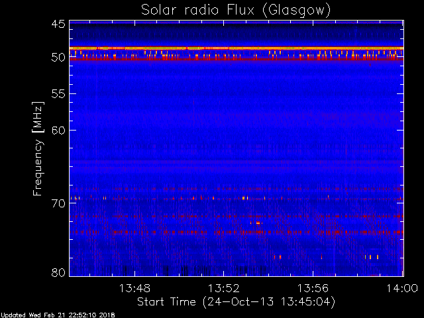Screen dimensions: 424x318
Task: Select the 50 frequency tick label
Action: click(x=58, y=58)
